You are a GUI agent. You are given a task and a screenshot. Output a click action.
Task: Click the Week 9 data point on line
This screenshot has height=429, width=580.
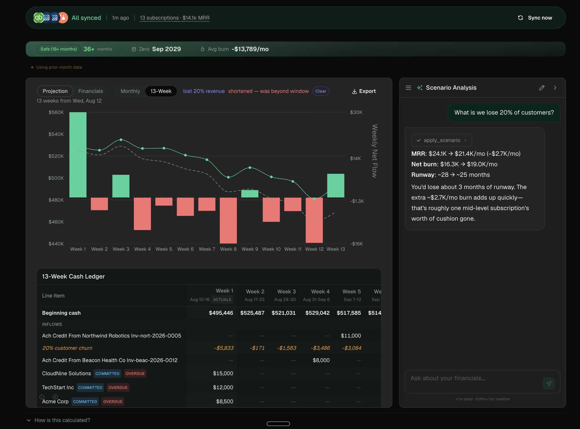pyautogui.click(x=250, y=167)
